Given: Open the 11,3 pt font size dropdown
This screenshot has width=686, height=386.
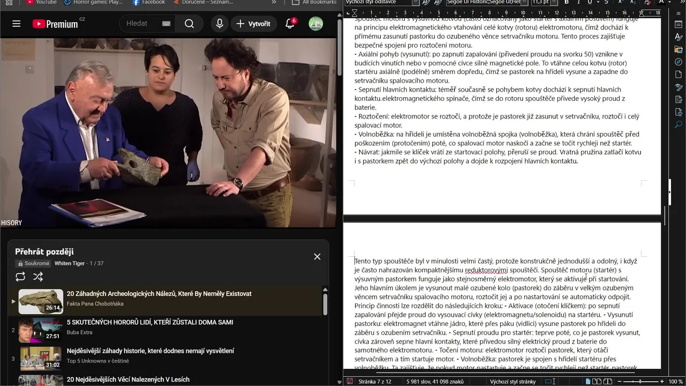Looking at the screenshot, I should 555,2.
